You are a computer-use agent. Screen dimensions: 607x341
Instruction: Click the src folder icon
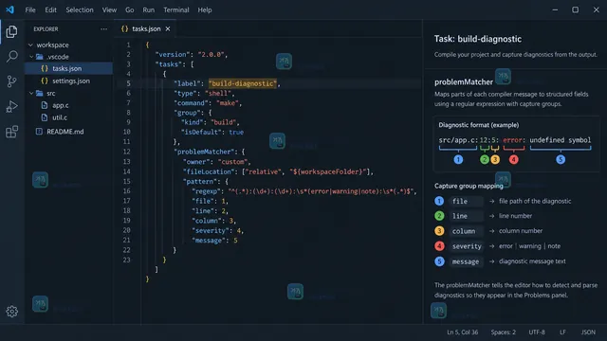40,93
